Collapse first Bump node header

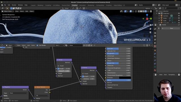click(x=58, y=60)
